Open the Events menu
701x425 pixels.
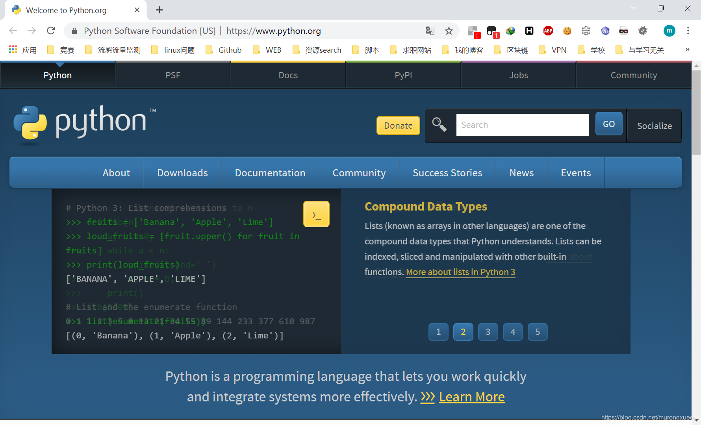576,173
